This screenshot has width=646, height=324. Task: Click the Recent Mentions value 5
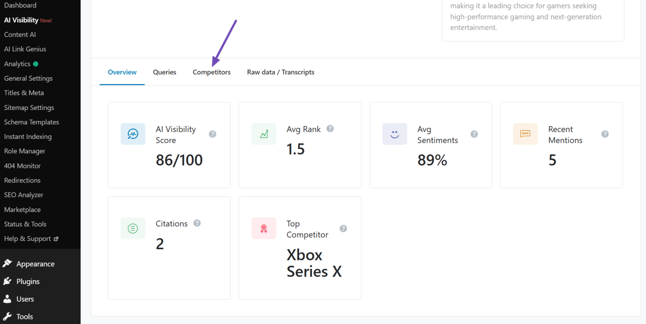[x=552, y=160]
